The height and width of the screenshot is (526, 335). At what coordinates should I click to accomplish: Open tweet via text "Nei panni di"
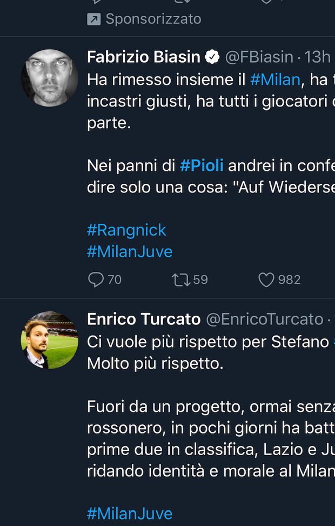point(131,166)
